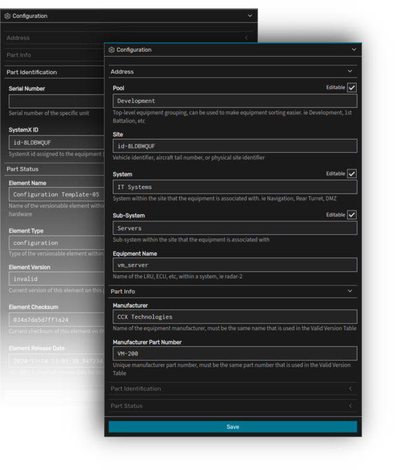Click the Manufacturer Part Number field VM-200
Screen dimensions: 395x470
coord(235,353)
